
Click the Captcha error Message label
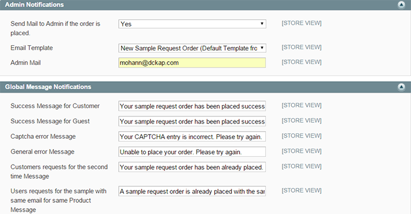[x=43, y=136]
